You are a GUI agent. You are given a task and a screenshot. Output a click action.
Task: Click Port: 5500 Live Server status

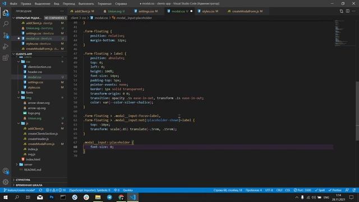tap(302, 190)
